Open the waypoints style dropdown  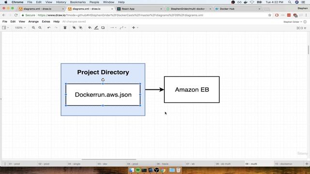pyautogui.click(x=123, y=28)
